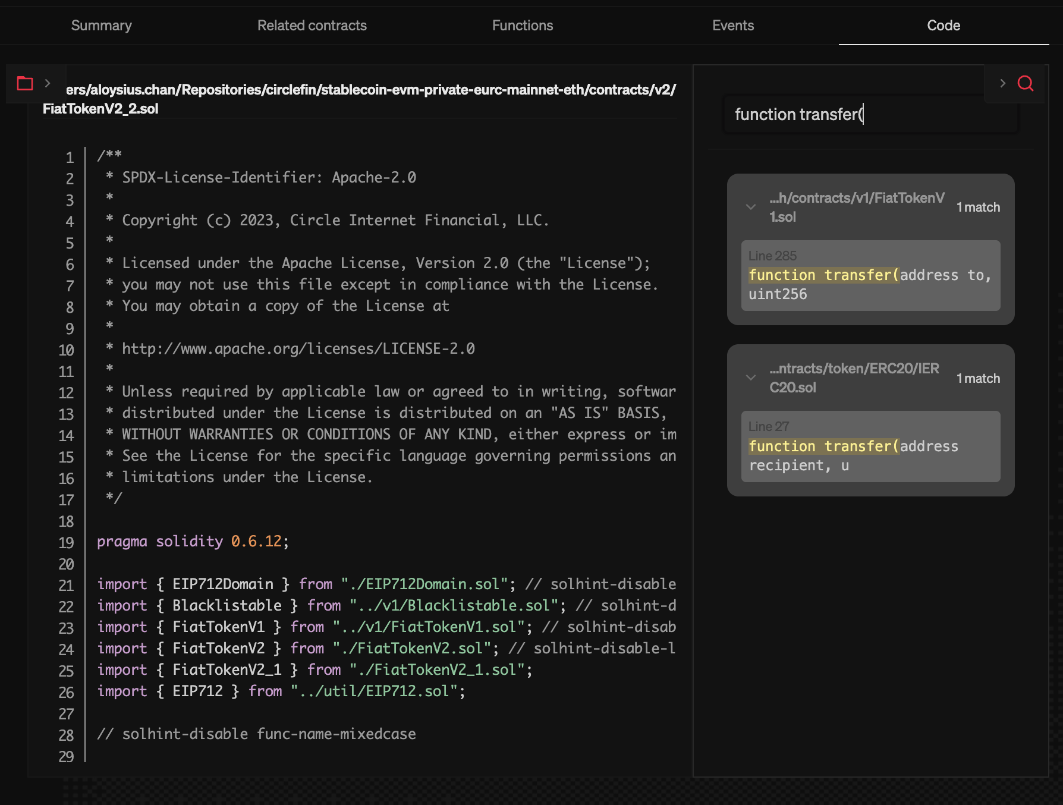Open the Related contracts tab

[x=312, y=25]
